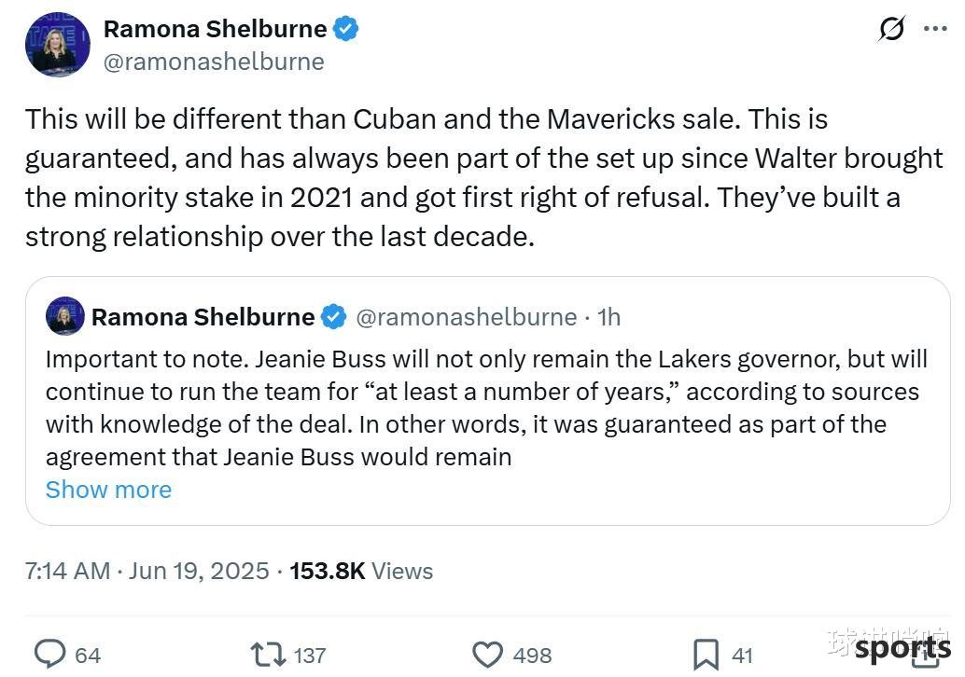Like the tweet with the heart icon
965x677 pixels.
point(487,655)
